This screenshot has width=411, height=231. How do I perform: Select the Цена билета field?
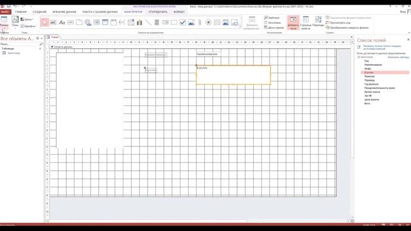(371, 99)
